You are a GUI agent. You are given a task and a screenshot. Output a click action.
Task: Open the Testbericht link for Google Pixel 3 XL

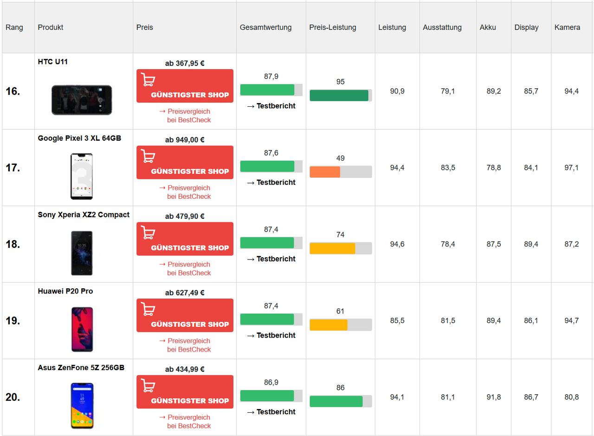click(x=271, y=182)
